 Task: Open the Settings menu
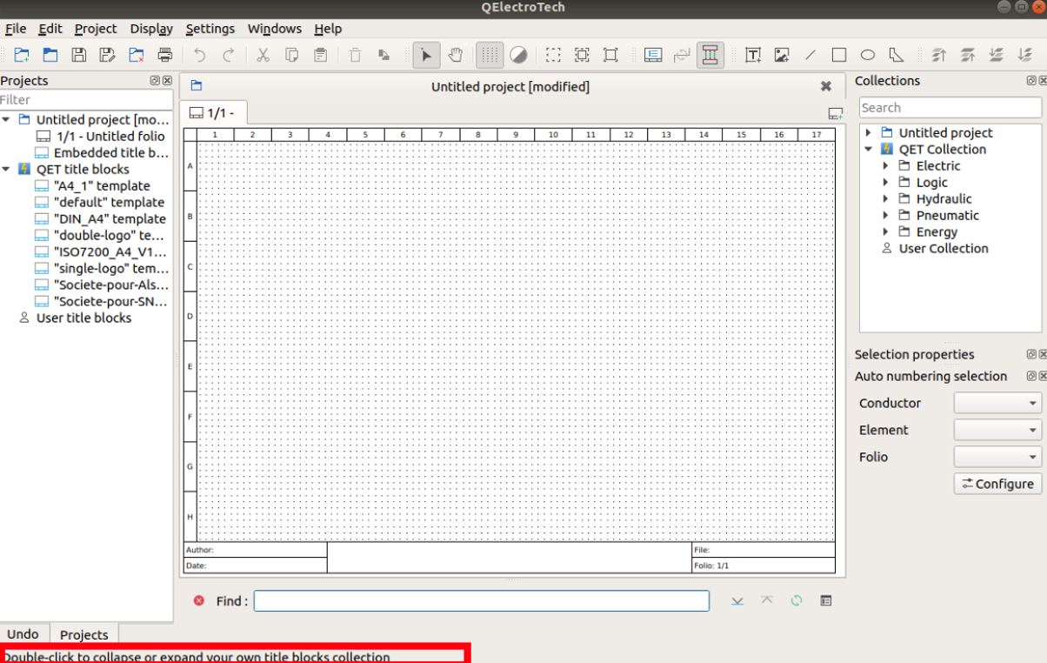coord(210,29)
